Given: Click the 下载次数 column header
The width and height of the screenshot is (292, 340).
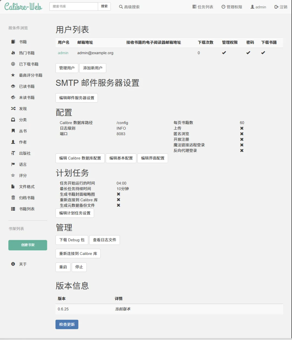Looking at the screenshot, I should click(205, 42).
